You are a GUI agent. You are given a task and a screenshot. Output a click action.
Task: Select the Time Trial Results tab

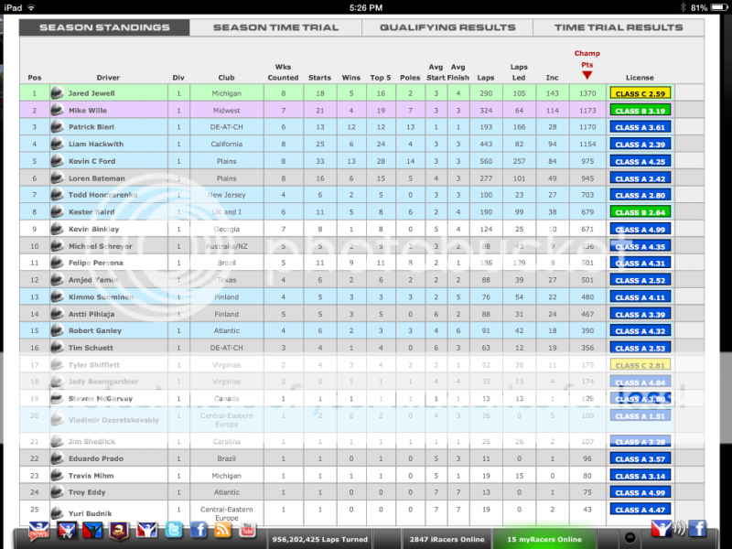619,27
